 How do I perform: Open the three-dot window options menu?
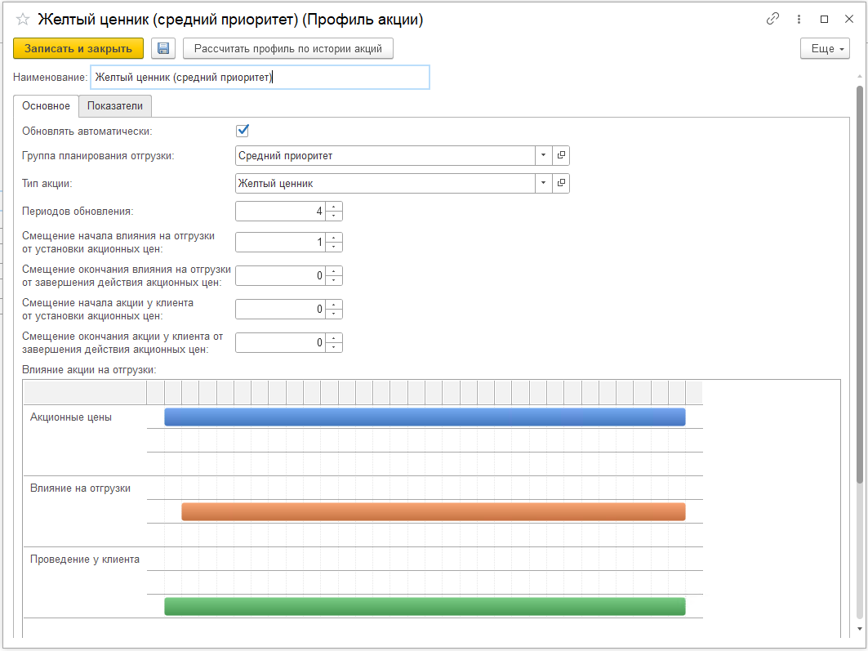(799, 19)
